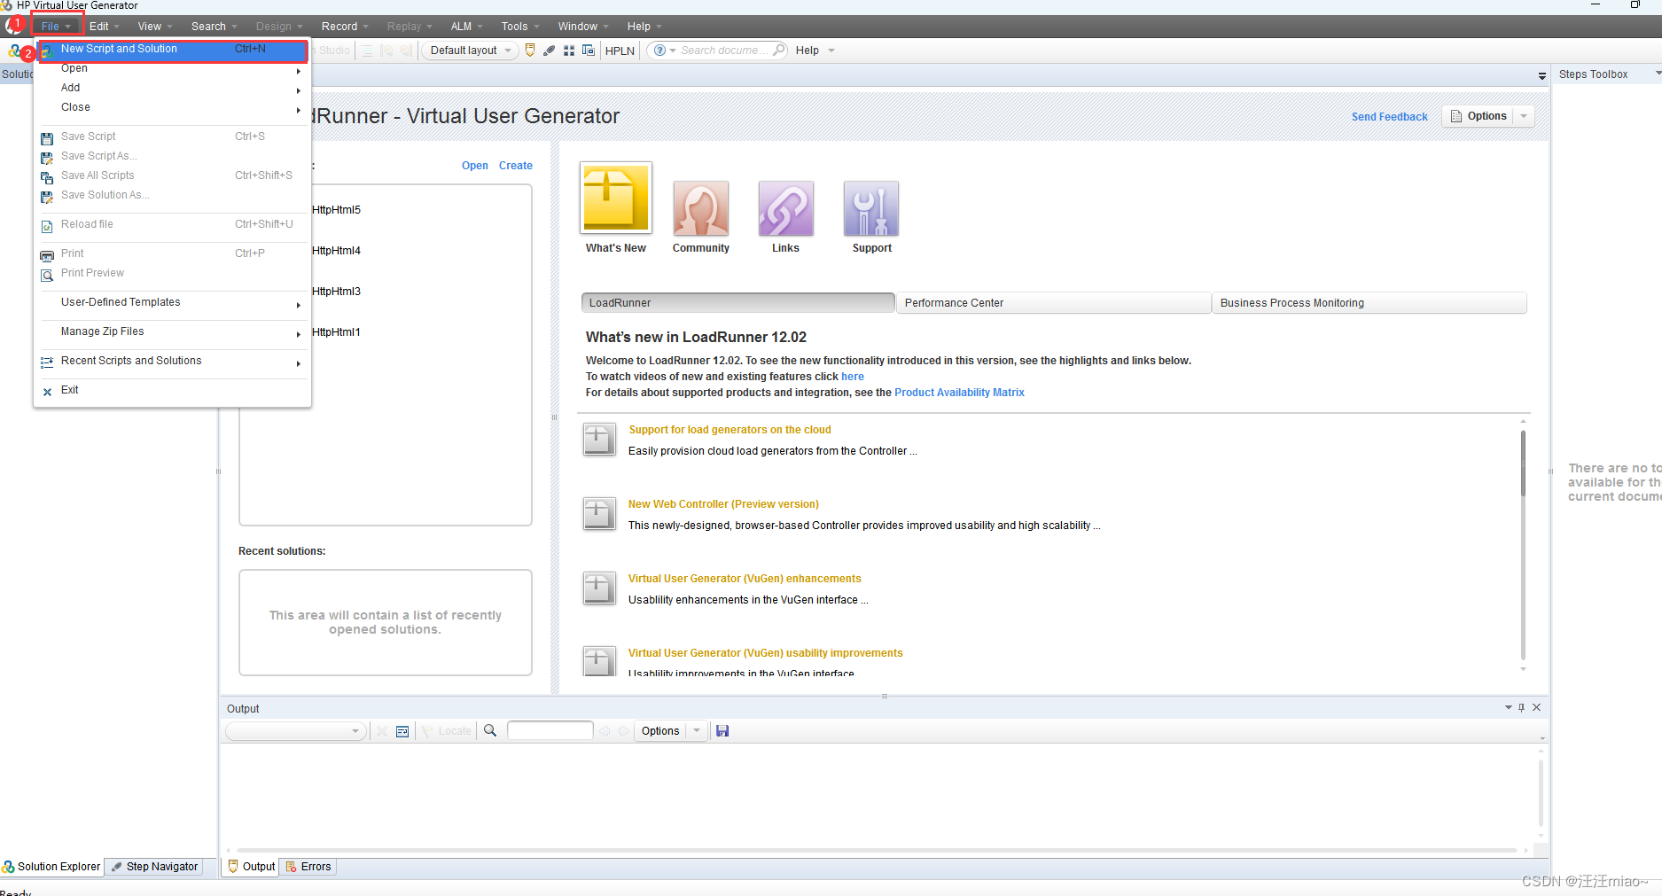Click the four-squares thumbnails toolbar icon
This screenshot has width=1662, height=896.
point(569,51)
